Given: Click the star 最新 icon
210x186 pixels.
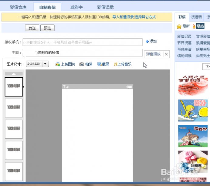Looking at the screenshot, I should click(179, 26).
